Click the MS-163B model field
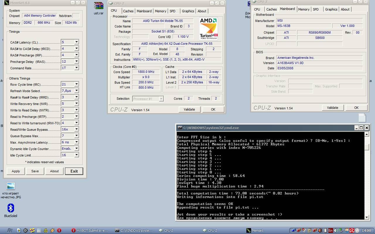Viewport: 375px width, 234px height. tap(304, 26)
